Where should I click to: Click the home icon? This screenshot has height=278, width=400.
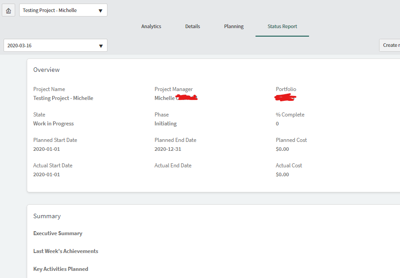(x=8, y=10)
